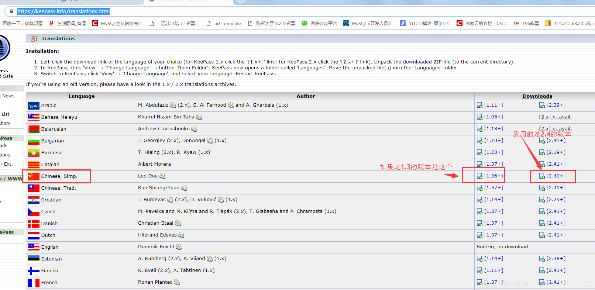This screenshot has width=595, height=290.
Task: Click the Croatian flag icon
Action: coord(34,200)
